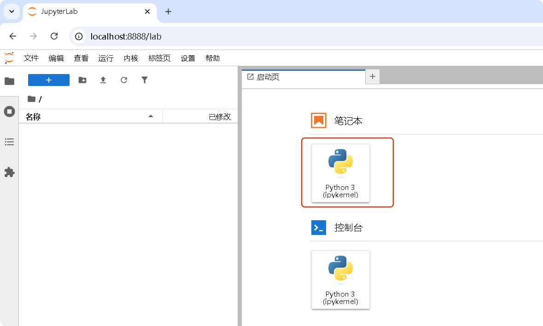Open the 运行 menu

(x=105, y=58)
